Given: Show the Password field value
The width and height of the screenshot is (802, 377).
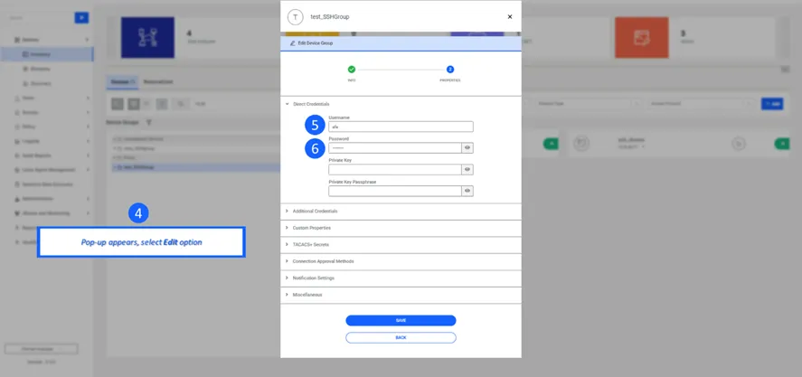Looking at the screenshot, I should [467, 148].
